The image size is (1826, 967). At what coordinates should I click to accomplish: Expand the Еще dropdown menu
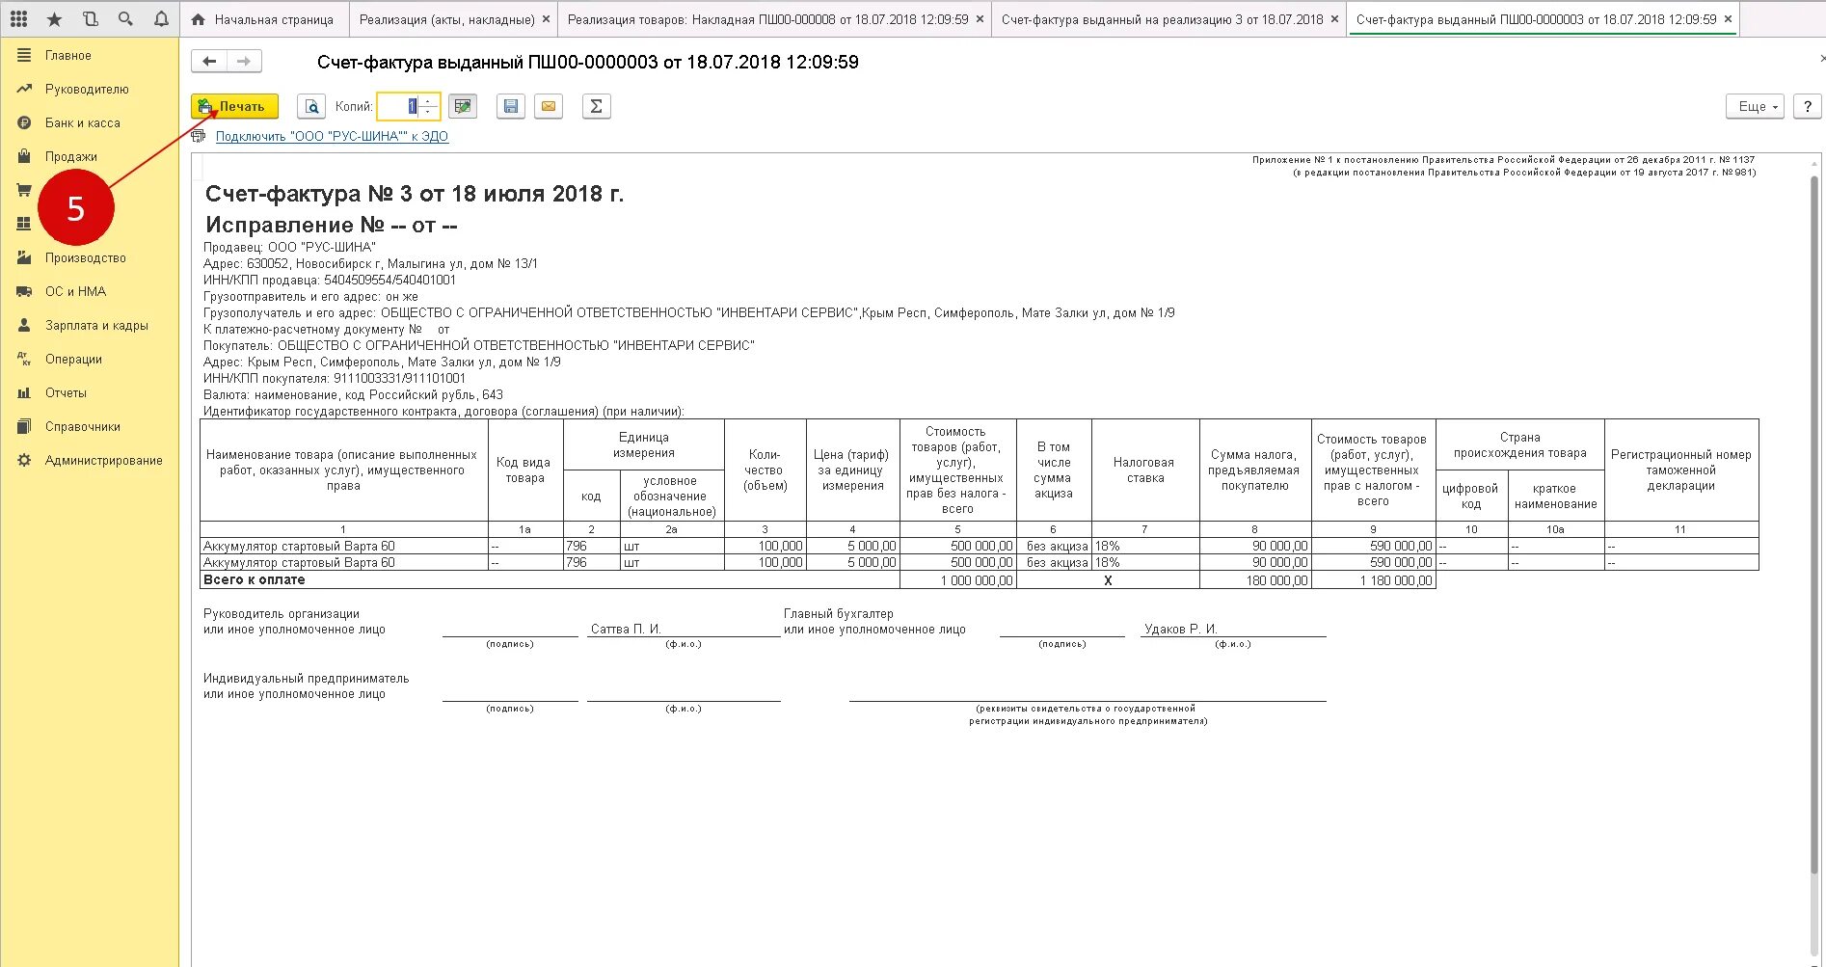(1756, 106)
